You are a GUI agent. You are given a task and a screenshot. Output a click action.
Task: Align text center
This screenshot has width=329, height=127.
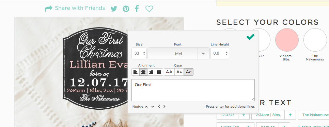[143, 72]
